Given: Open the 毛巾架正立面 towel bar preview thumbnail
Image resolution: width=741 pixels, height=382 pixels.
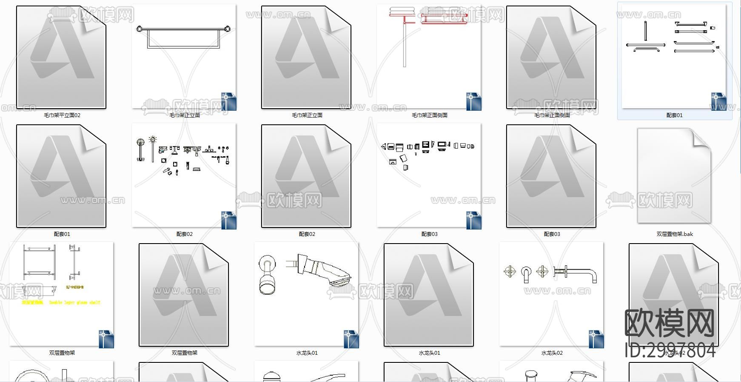Looking at the screenshot, I should [x=184, y=57].
